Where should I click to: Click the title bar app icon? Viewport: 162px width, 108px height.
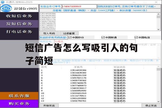point(3,2)
